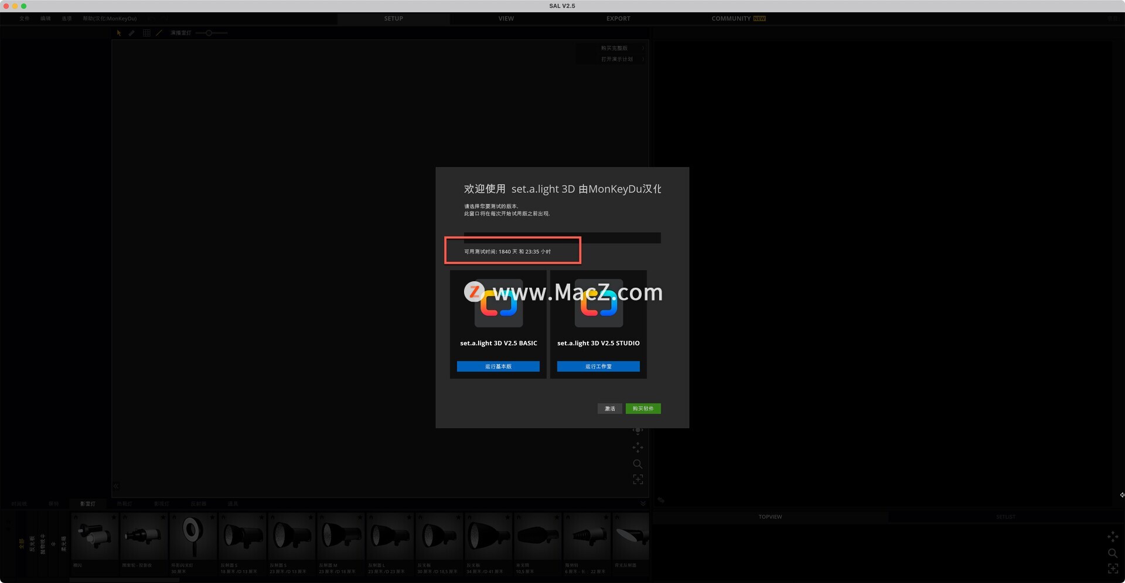The height and width of the screenshot is (583, 1125).
Task: Expand the 打开演示计划 entry arrow
Action: pyautogui.click(x=643, y=59)
